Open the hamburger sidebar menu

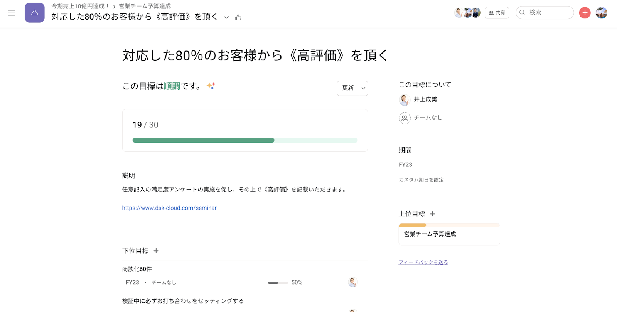[11, 13]
